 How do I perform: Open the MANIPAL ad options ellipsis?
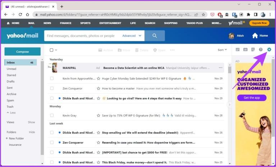(x=221, y=68)
